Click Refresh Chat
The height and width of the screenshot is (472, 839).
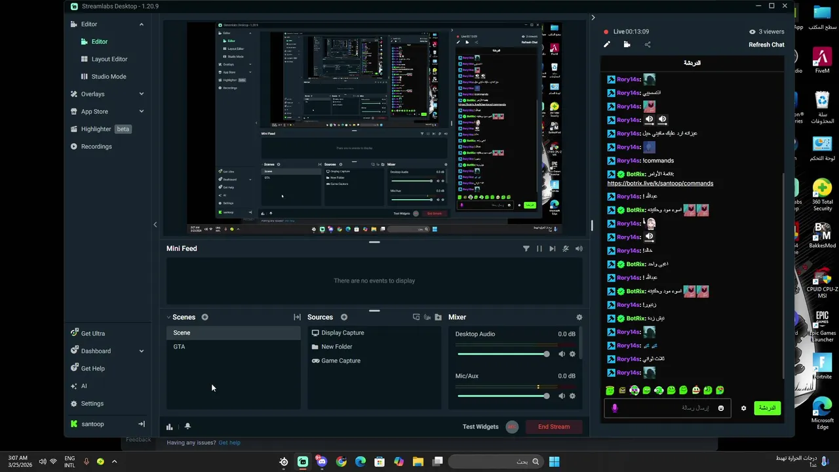[x=766, y=45]
